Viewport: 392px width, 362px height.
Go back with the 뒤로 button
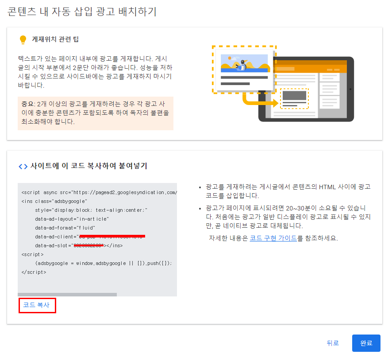(x=333, y=343)
